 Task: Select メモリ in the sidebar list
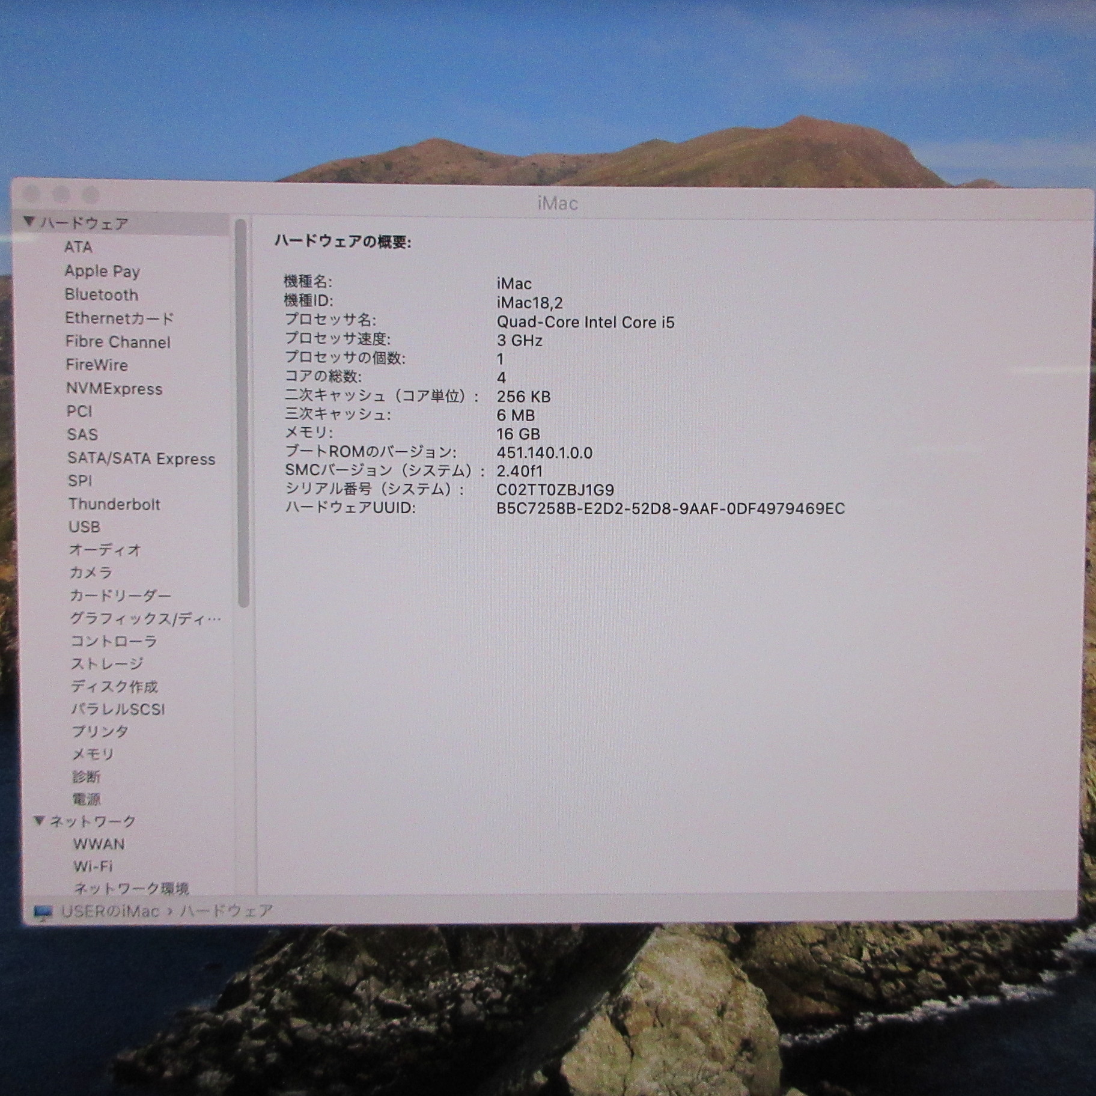click(93, 754)
